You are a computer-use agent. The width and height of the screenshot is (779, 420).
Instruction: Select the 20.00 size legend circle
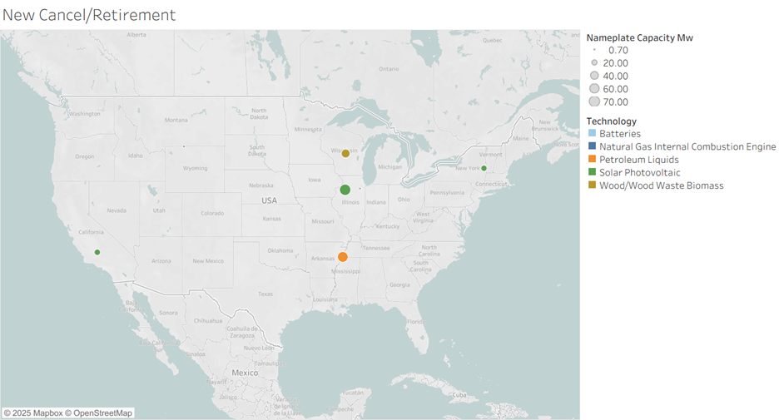coord(594,63)
